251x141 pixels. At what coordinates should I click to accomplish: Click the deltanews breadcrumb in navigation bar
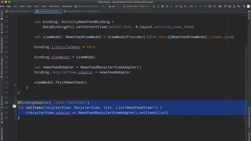coord(54,6)
